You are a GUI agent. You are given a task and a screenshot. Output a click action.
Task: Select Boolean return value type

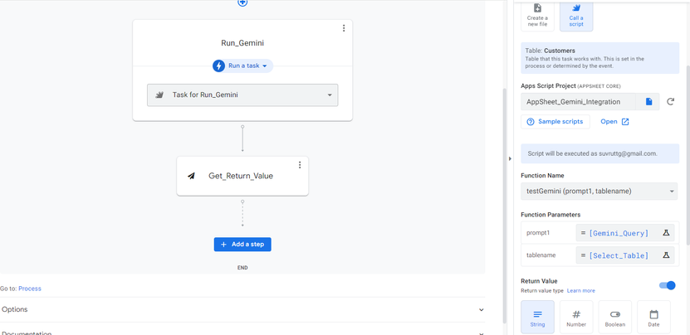click(614, 317)
